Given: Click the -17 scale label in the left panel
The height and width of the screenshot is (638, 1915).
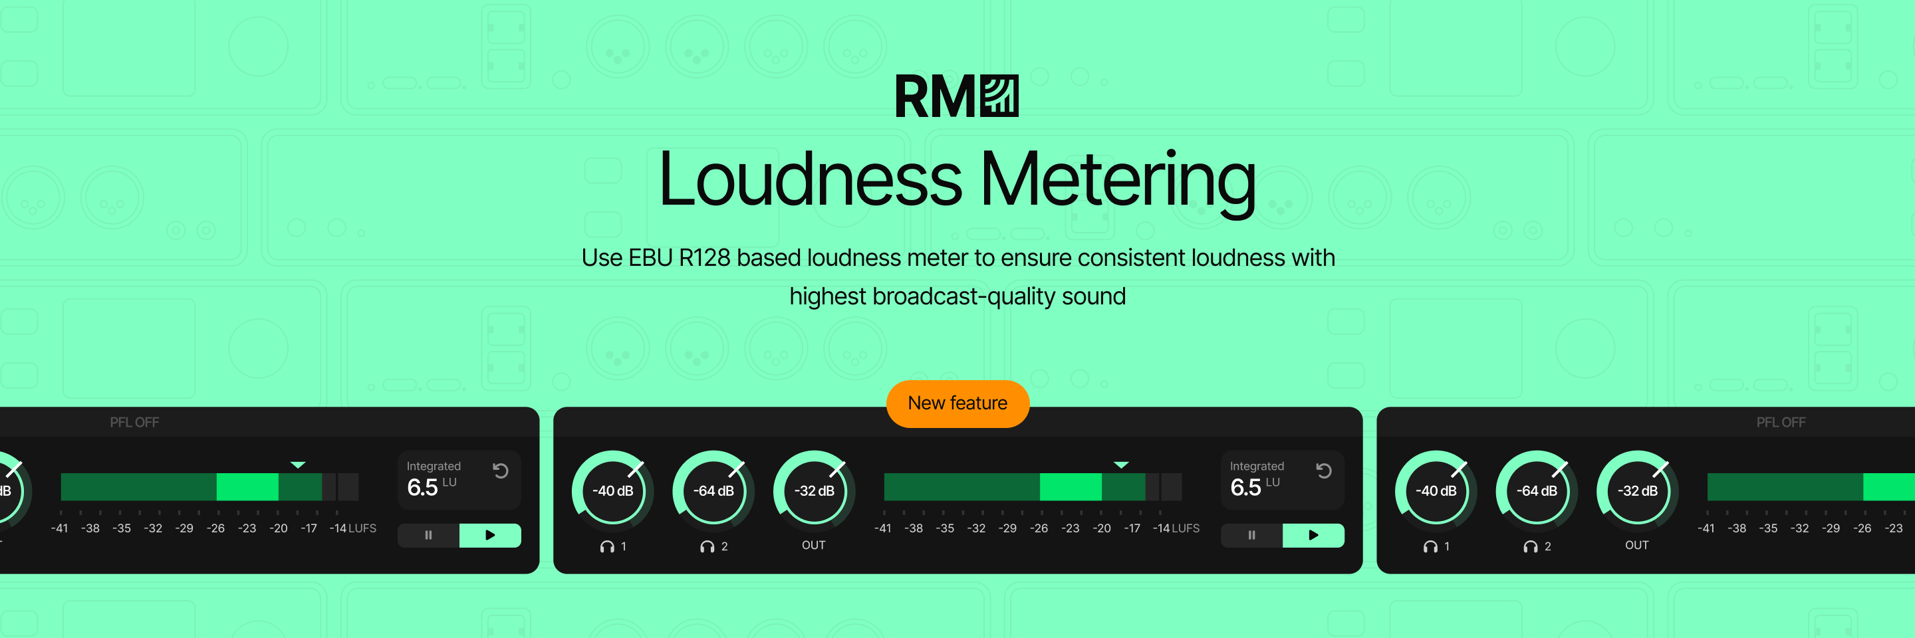Looking at the screenshot, I should (309, 528).
